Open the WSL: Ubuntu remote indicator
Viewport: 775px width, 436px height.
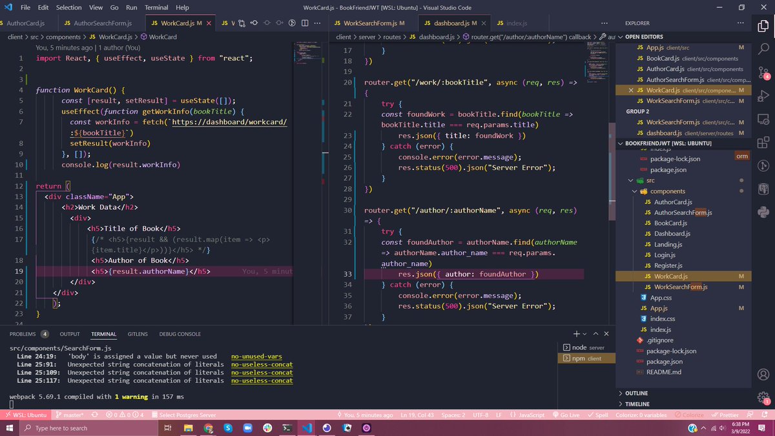(26, 415)
